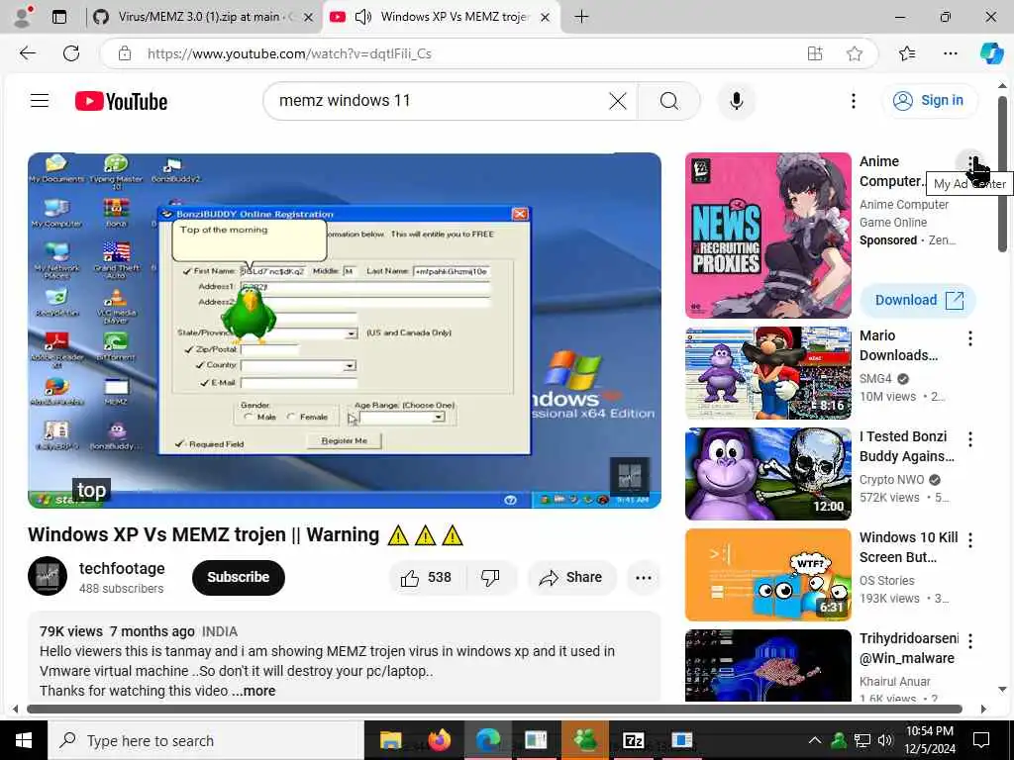Viewport: 1014px width, 760px height.
Task: Start voice search with the microphone icon
Action: click(x=736, y=101)
